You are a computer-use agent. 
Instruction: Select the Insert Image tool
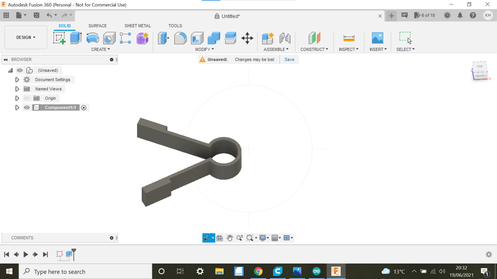click(x=377, y=38)
